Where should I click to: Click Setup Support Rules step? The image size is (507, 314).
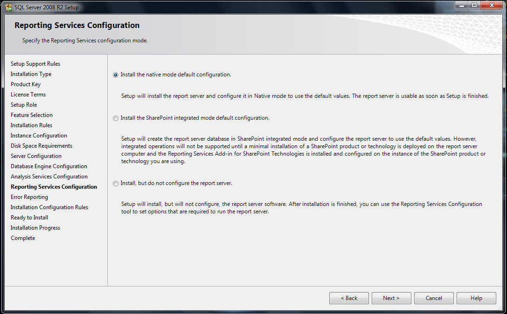point(35,64)
